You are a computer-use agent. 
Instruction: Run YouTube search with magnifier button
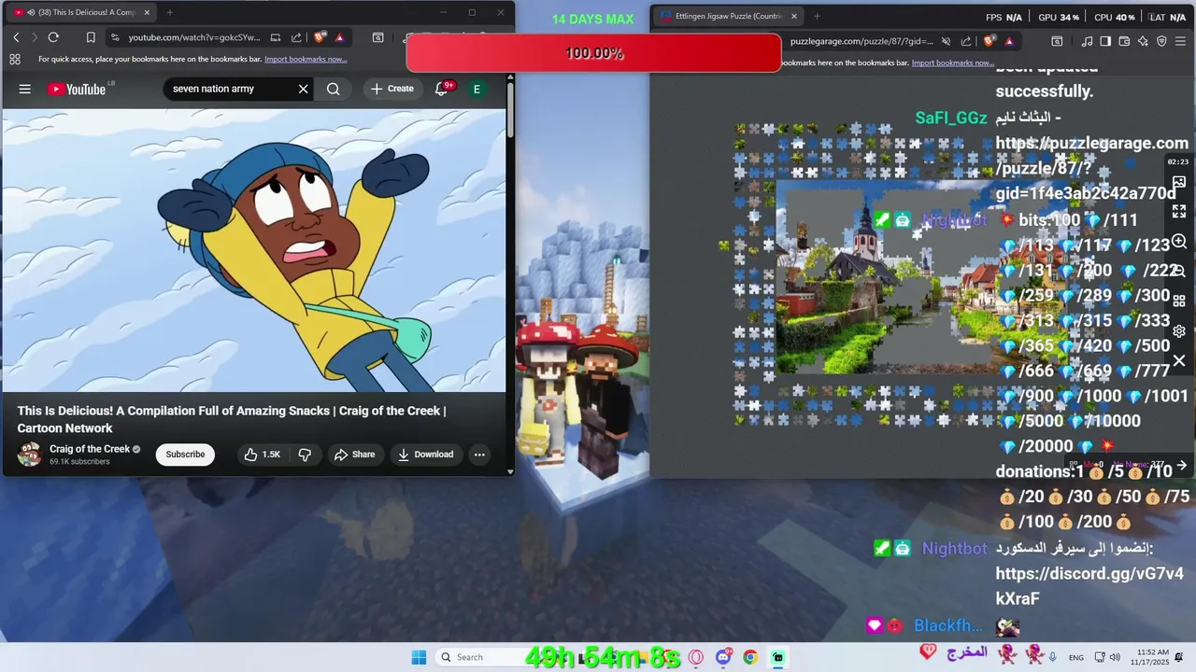coord(334,89)
